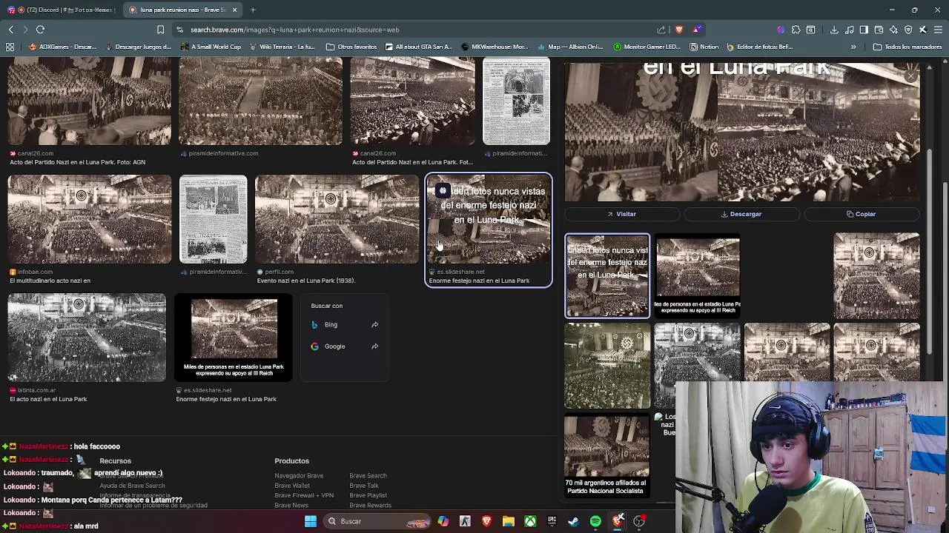Click Navegador Brave footer link
This screenshot has width=949, height=533.
(x=299, y=476)
